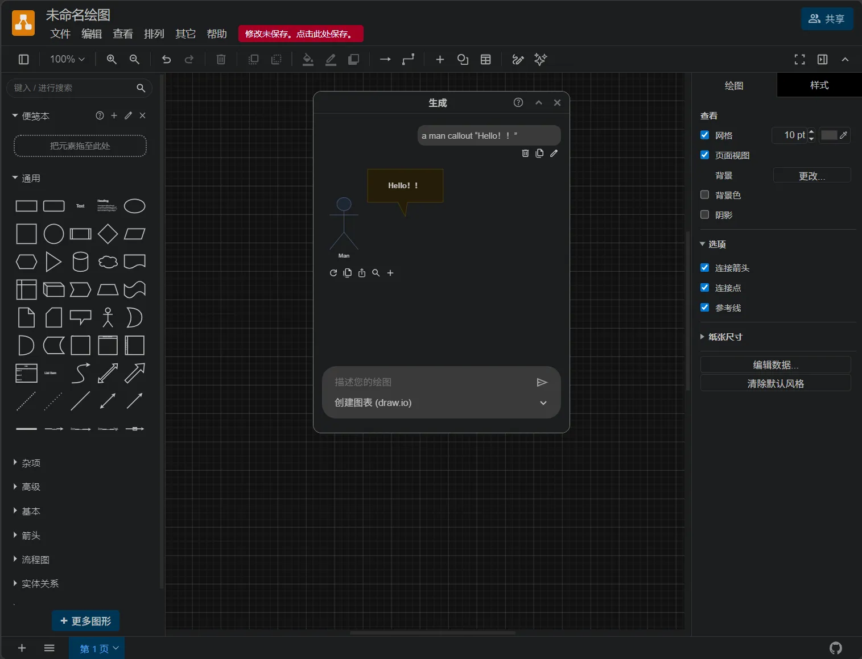862x659 pixels.
Task: Open the fill color tool
Action: (308, 59)
